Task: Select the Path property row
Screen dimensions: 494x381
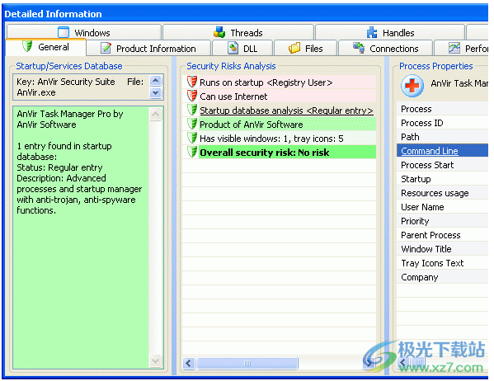Action: click(442, 137)
